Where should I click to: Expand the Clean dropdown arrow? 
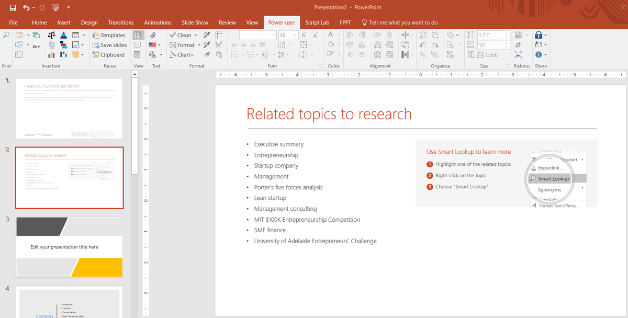click(x=196, y=35)
